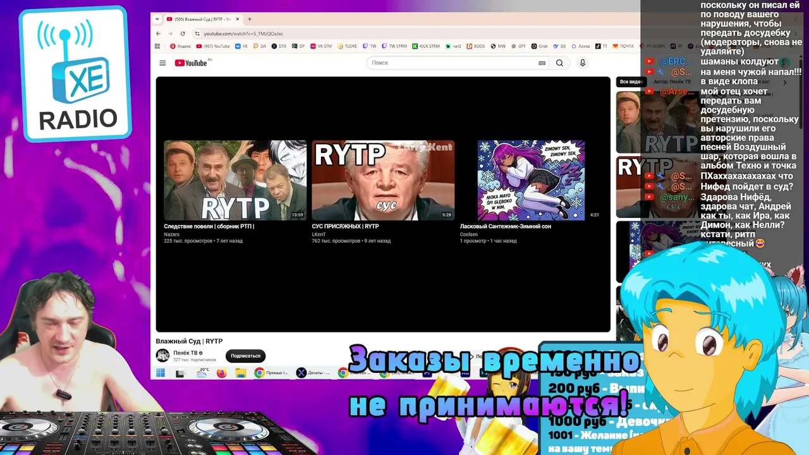The height and width of the screenshot is (455, 809).
Task: Open the DA bookmark
Action: point(260,46)
